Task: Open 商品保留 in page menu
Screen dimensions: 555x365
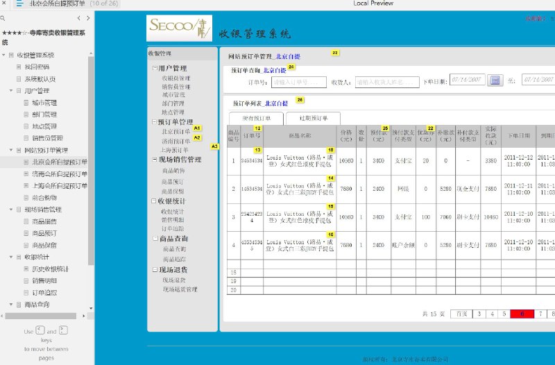Action: pos(173,191)
